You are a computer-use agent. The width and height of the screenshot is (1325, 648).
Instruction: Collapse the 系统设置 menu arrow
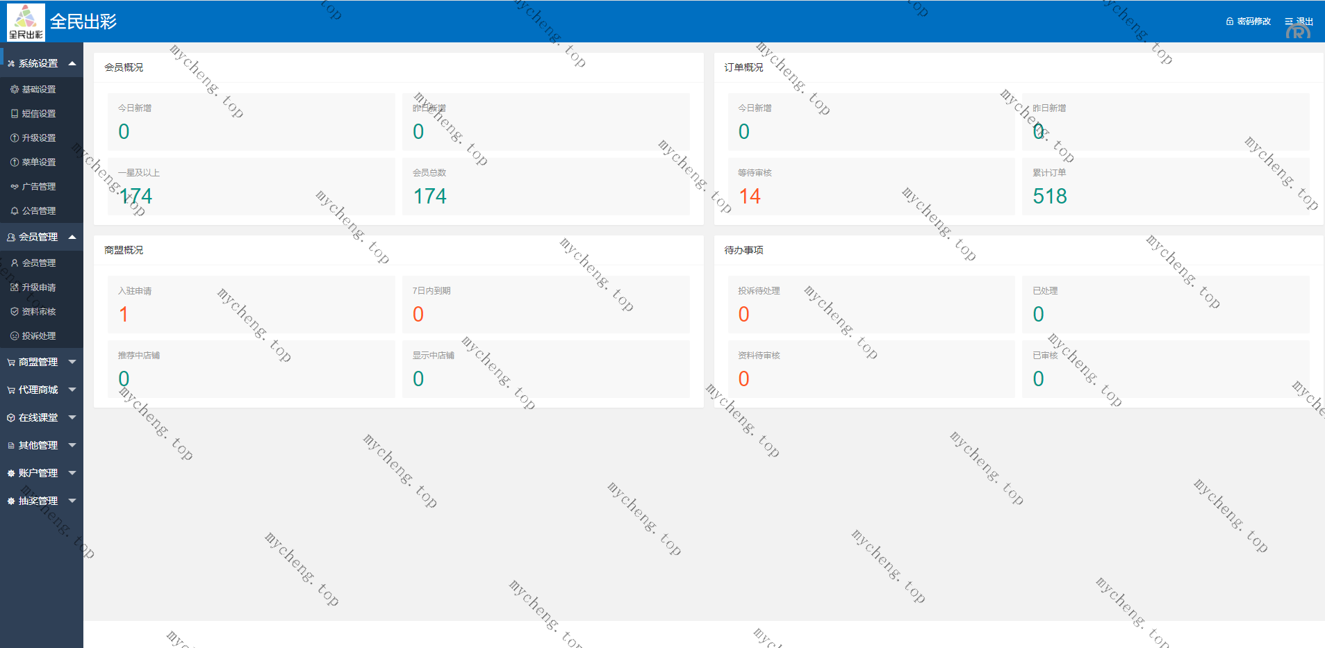(x=72, y=63)
